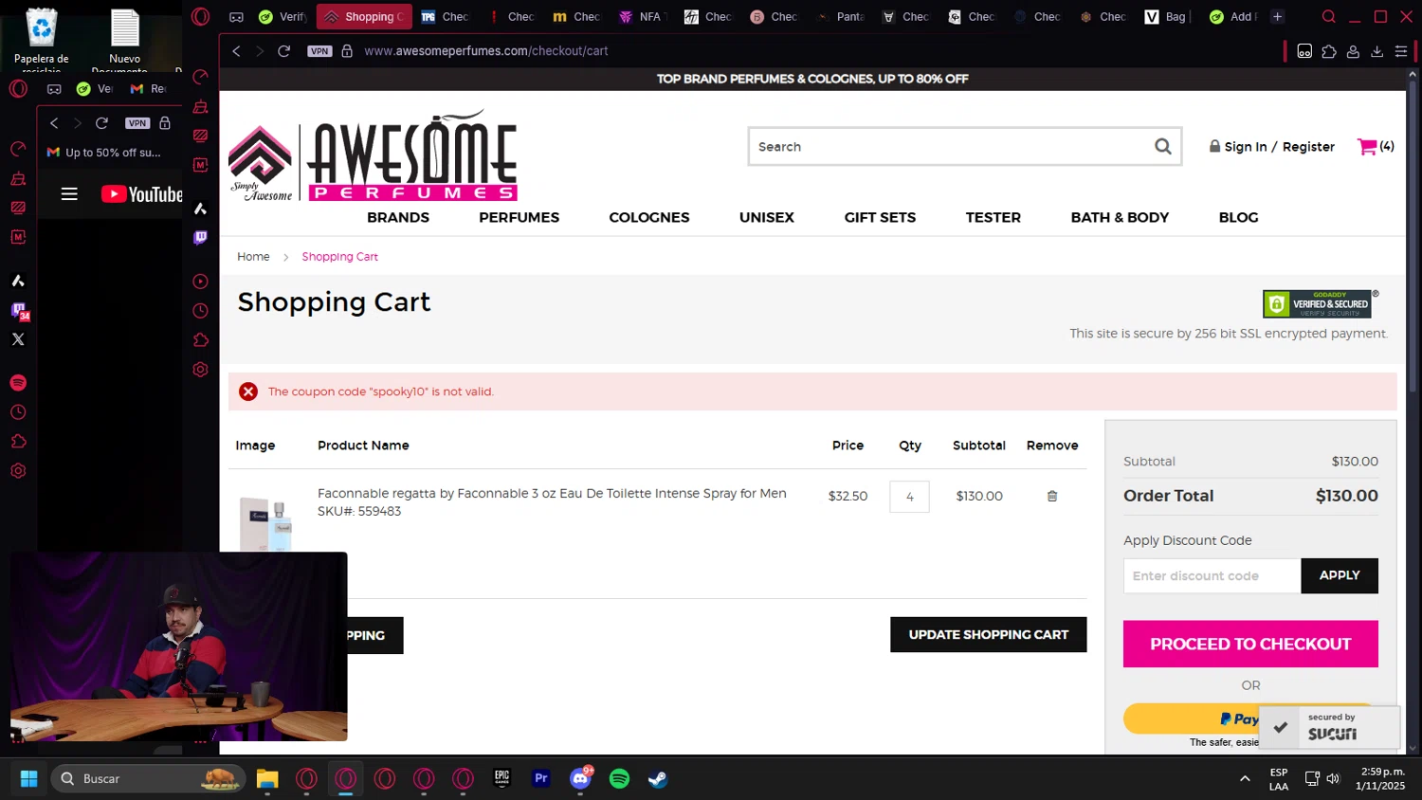Switch to the Verify tab in front window
The width and height of the screenshot is (1422, 800).
point(283,16)
